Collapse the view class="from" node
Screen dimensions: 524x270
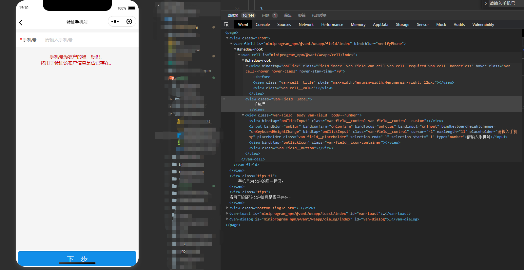point(227,38)
